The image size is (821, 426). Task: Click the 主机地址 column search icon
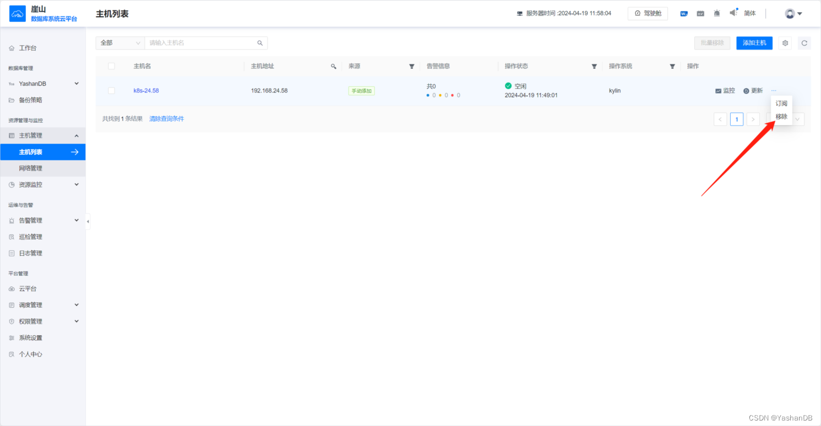(333, 66)
